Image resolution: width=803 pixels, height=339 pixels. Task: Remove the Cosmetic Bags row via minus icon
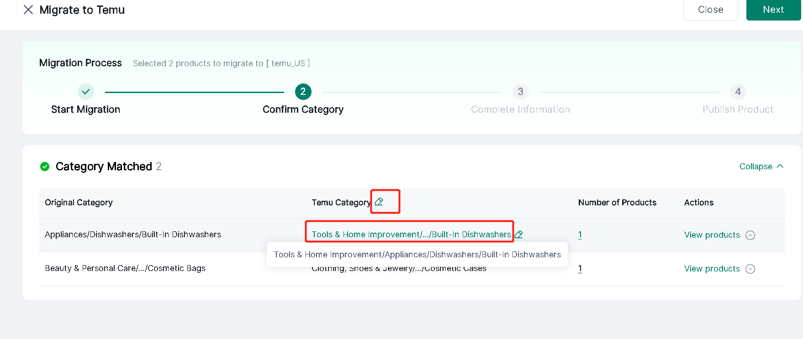tap(750, 269)
